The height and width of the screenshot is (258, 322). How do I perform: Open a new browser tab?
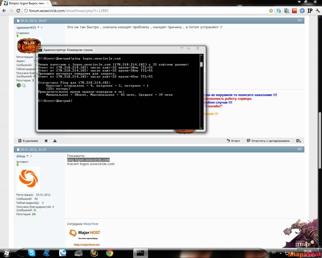tap(55, 3)
